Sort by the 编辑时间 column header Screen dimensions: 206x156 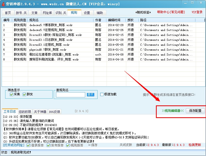coord(116,20)
